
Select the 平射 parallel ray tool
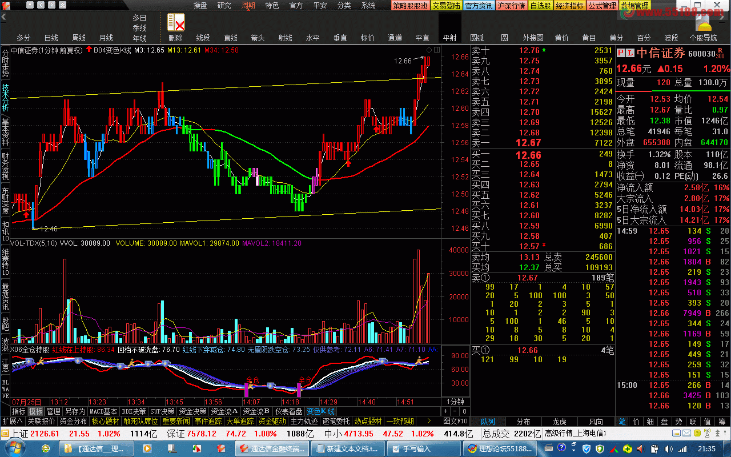point(450,38)
